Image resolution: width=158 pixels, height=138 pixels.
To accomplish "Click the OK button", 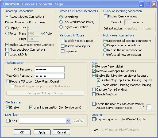I will pos(22,132).
